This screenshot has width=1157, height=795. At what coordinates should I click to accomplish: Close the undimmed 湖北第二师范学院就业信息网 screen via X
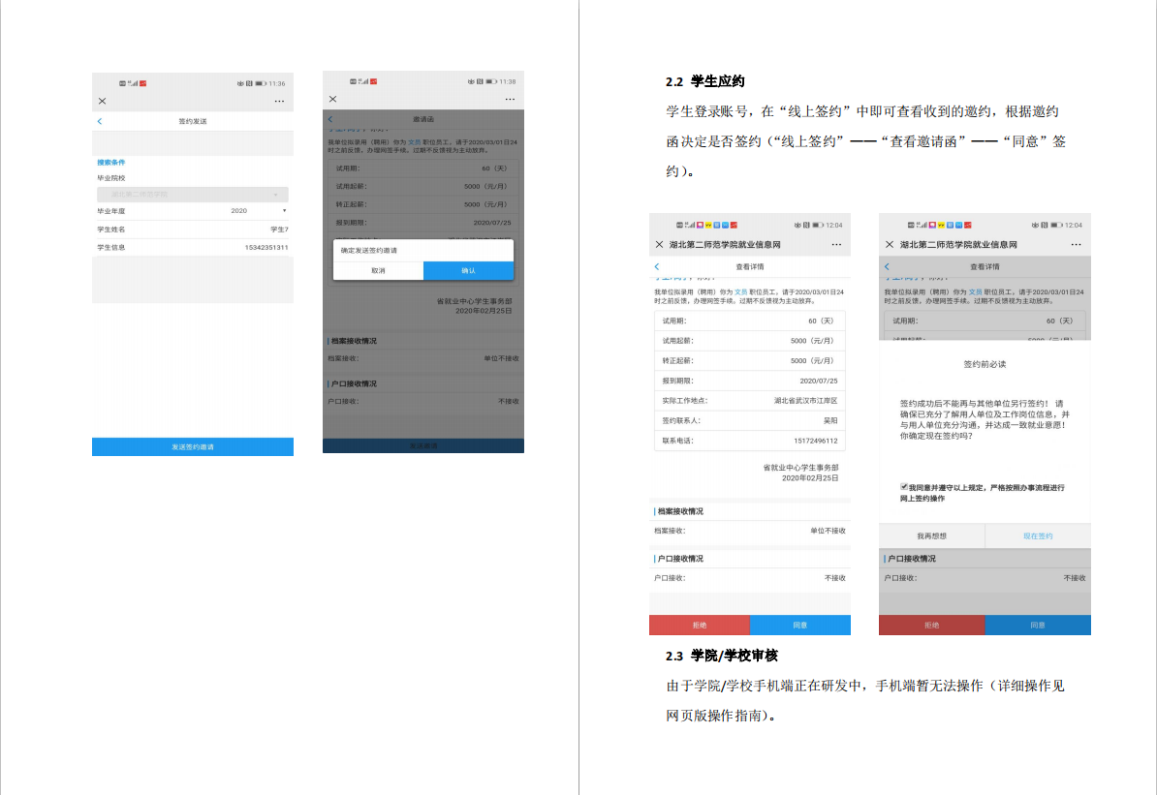point(659,244)
